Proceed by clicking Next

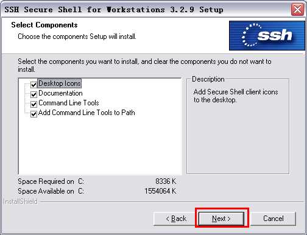221,219
